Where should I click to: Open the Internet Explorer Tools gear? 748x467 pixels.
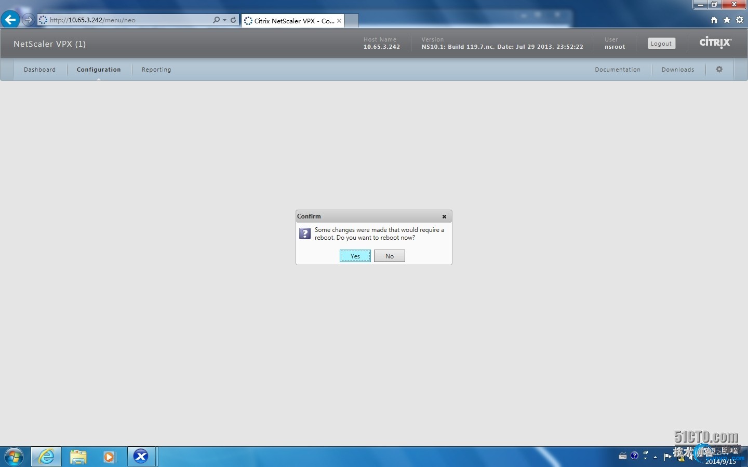(740, 20)
